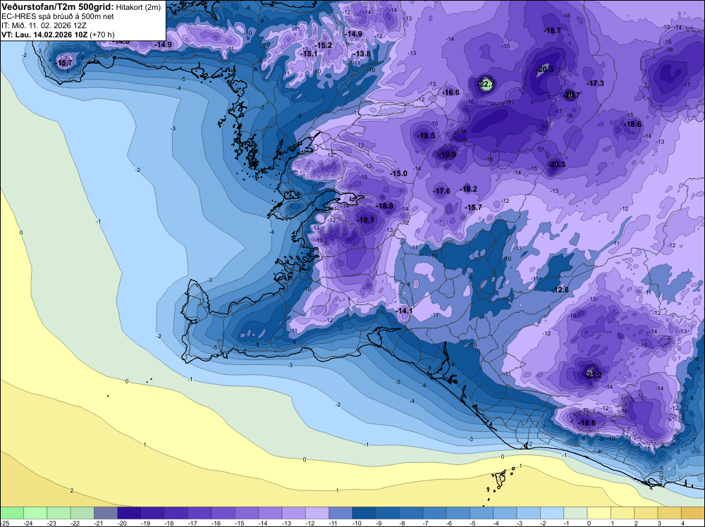Click the -21.2 temperature label
Viewport: 705px width, 527px height.
(593, 375)
